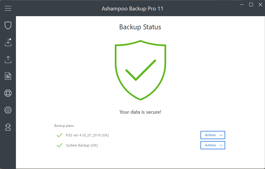Open the reports document icon
Image resolution: width=265 pixels, height=169 pixels.
(x=8, y=76)
